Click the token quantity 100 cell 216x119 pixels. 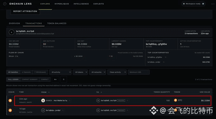168,100
